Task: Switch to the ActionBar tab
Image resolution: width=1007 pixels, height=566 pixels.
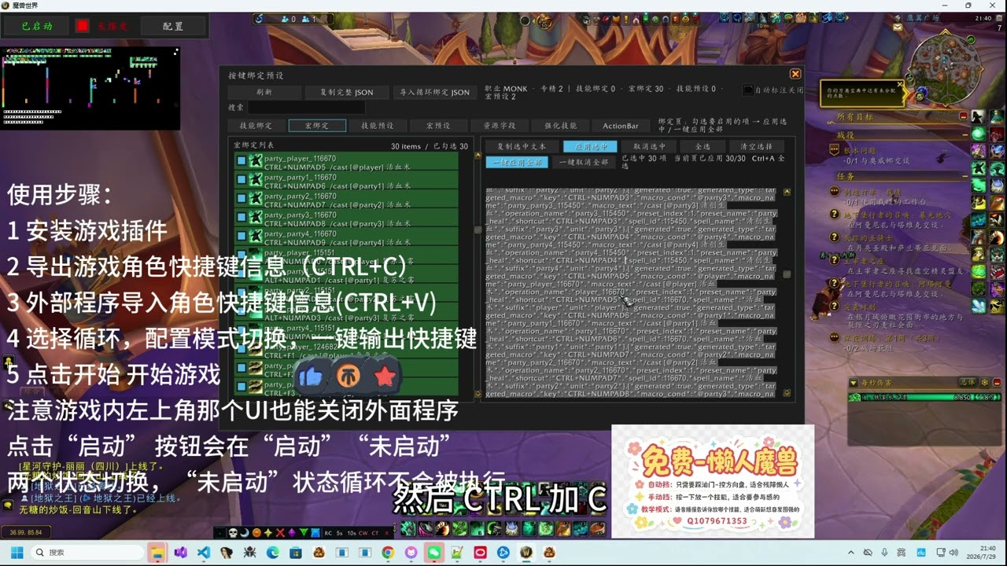Action: [621, 126]
